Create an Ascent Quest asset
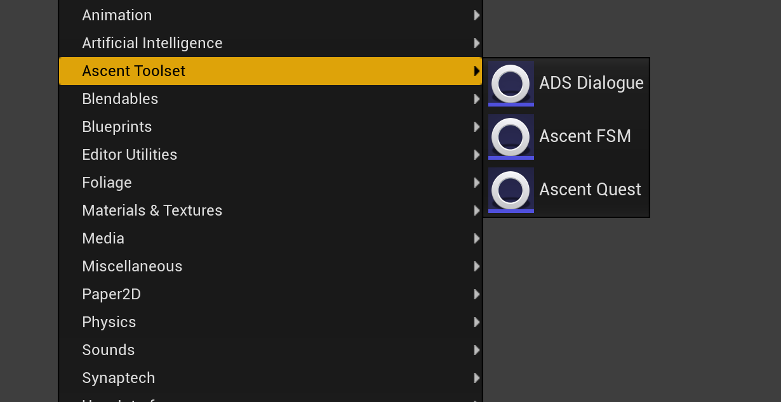The height and width of the screenshot is (402, 781). (590, 190)
